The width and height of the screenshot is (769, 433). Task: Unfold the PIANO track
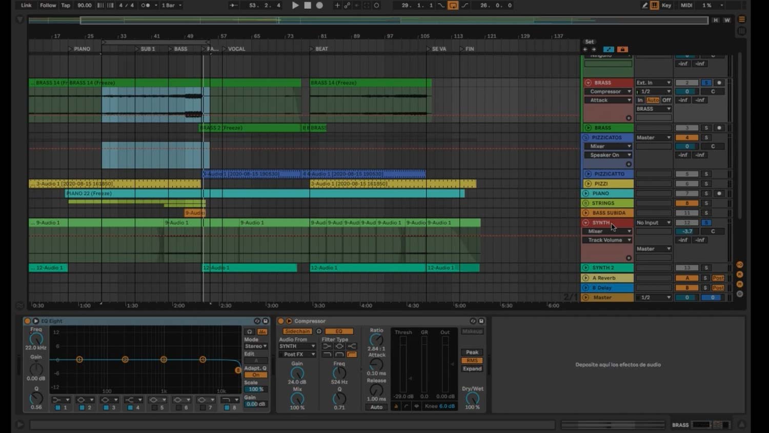[x=585, y=193]
